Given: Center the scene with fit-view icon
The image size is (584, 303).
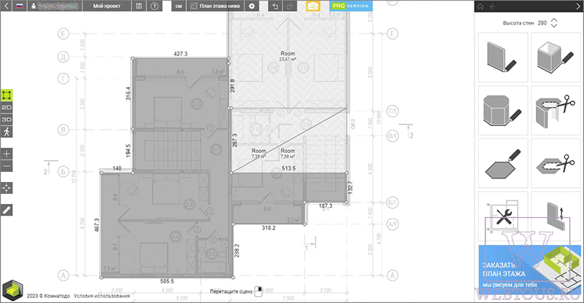Looking at the screenshot, I should 7,188.
